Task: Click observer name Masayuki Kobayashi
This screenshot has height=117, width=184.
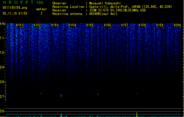Action: [105, 3]
